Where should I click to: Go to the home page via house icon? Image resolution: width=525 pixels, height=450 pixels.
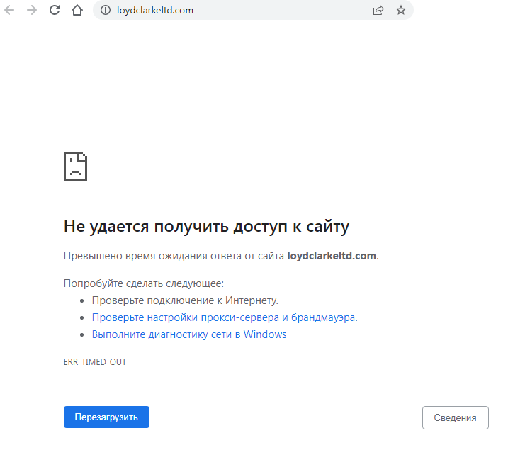pos(77,11)
